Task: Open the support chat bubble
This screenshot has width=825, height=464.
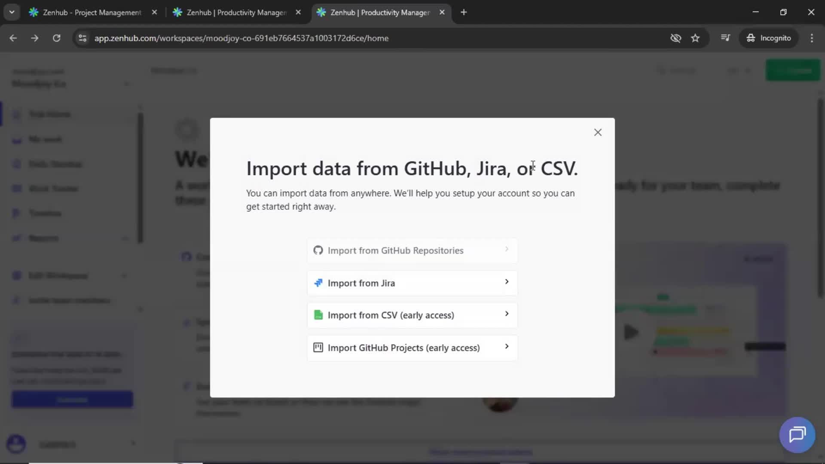Action: pos(797,435)
